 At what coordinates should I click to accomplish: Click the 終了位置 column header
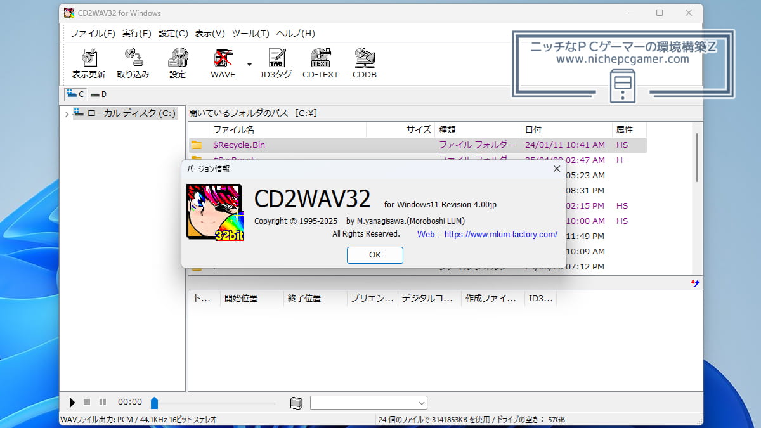tap(315, 299)
